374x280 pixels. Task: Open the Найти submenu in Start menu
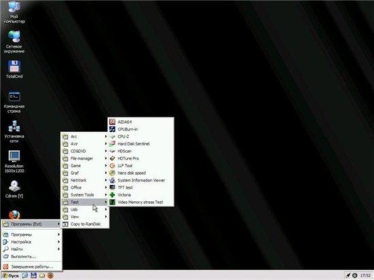[x=31, y=249]
